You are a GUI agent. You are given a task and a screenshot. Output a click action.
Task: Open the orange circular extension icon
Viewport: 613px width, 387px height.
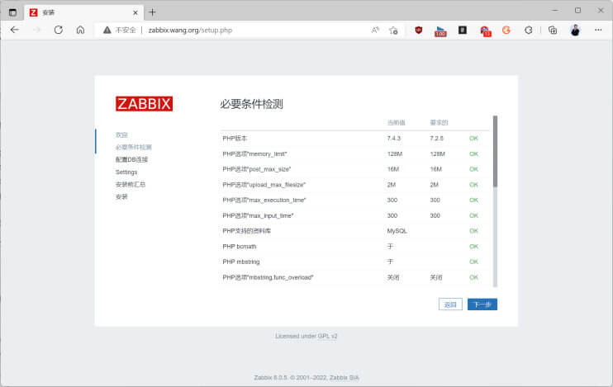click(x=506, y=30)
